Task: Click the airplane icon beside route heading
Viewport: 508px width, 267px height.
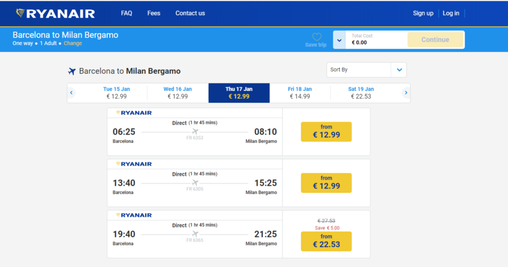Action: click(x=72, y=71)
